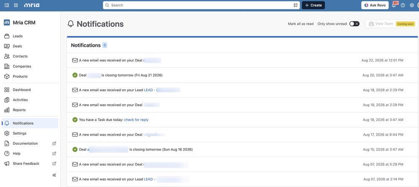Click the Share Feedback megaphone icon
This screenshot has width=419, height=187.
[7, 164]
